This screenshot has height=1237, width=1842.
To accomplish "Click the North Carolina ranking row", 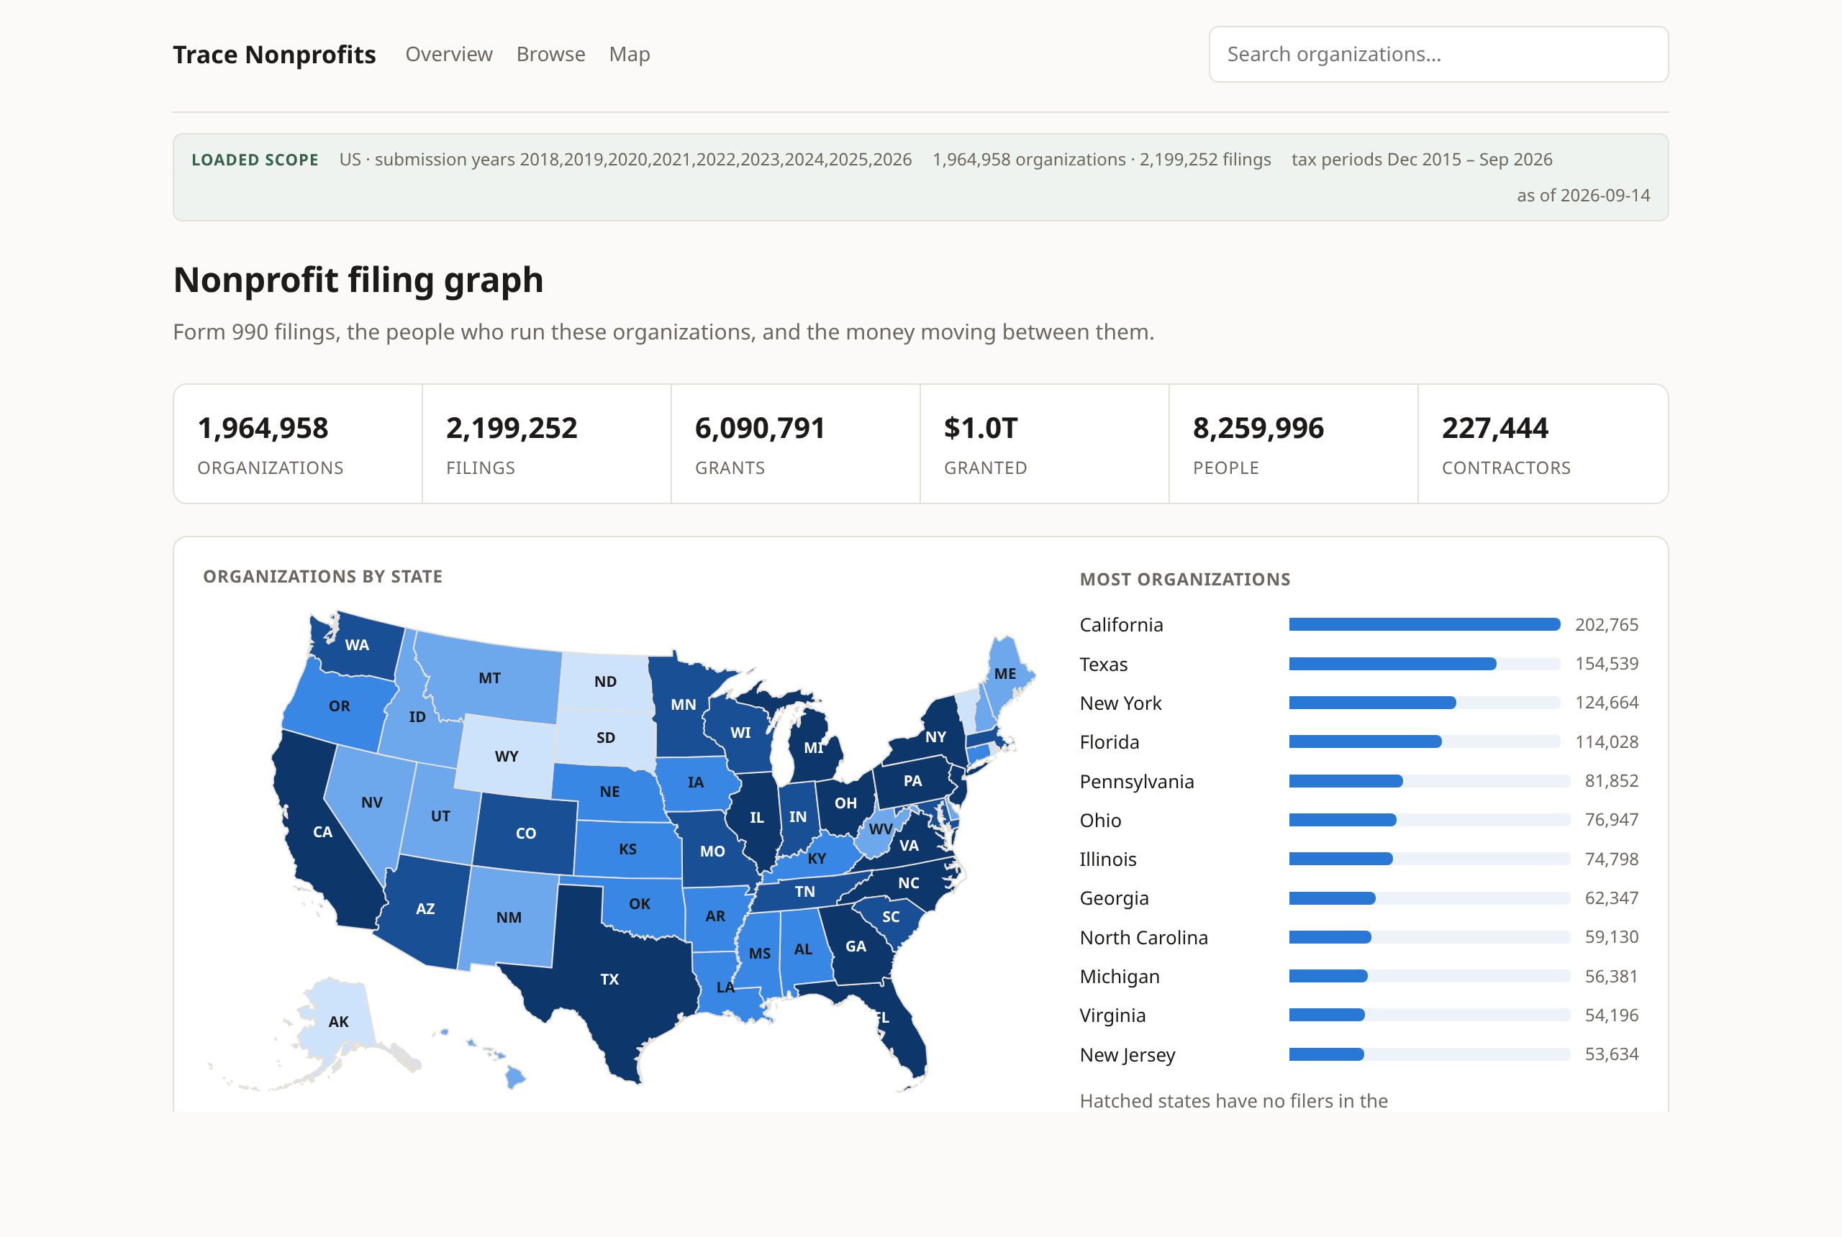I will [1359, 937].
